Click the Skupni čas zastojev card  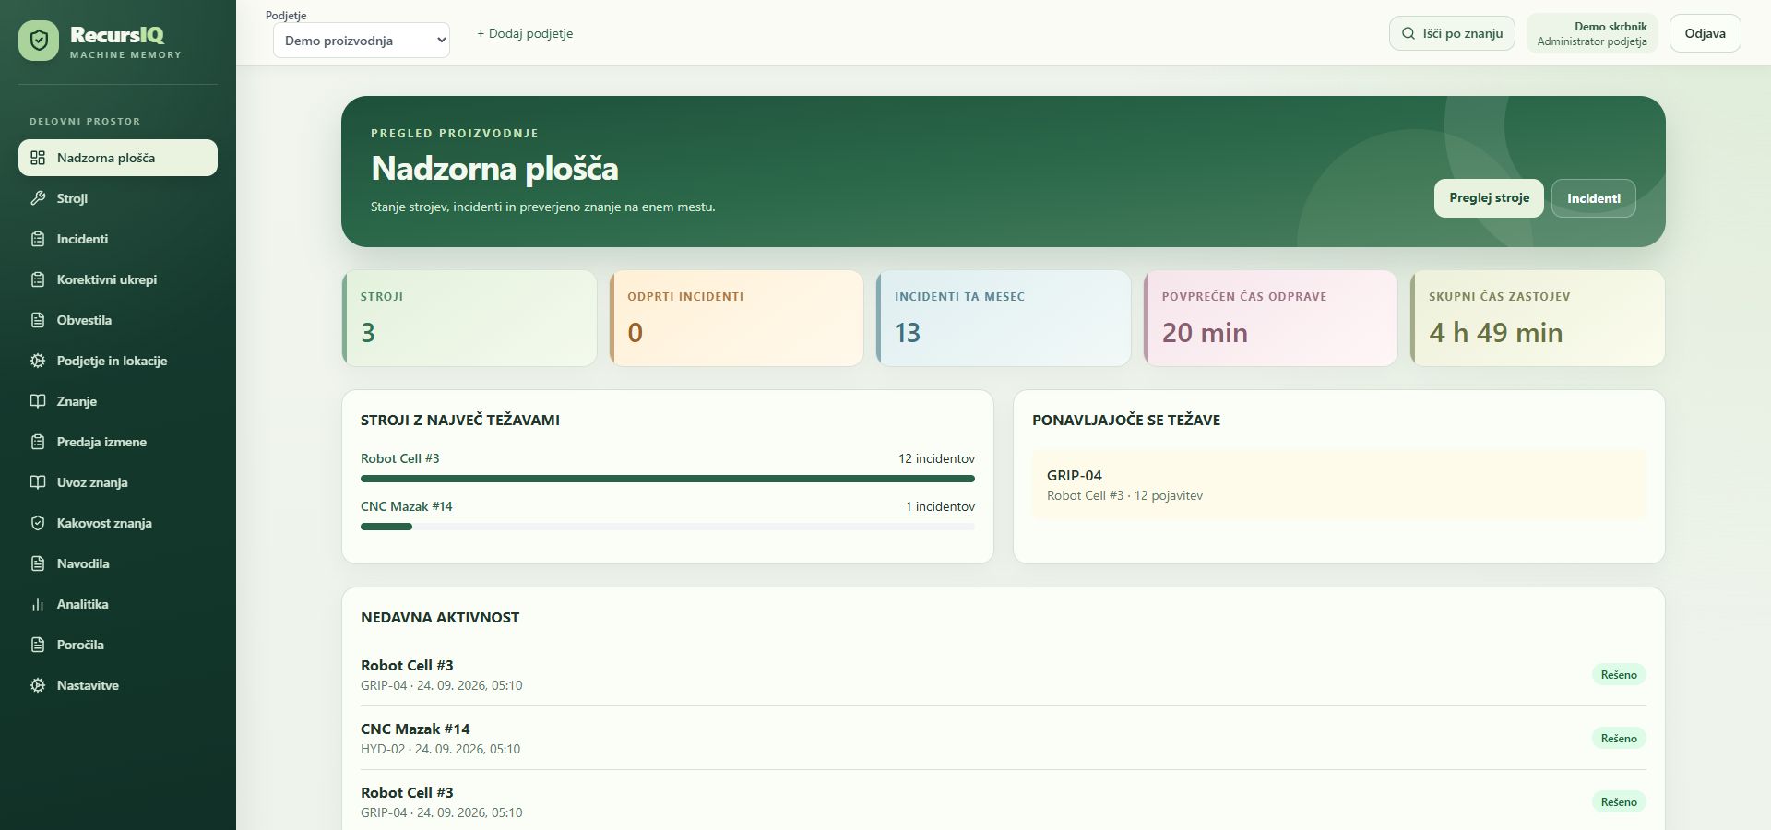point(1538,318)
